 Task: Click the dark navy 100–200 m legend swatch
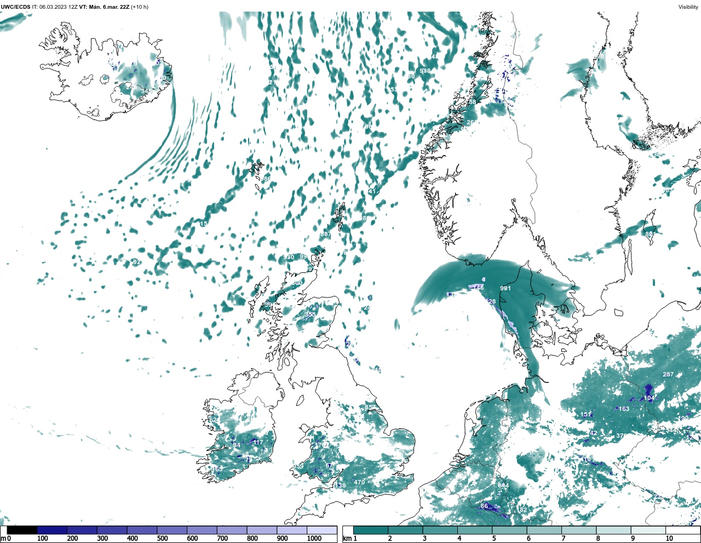pos(52,530)
